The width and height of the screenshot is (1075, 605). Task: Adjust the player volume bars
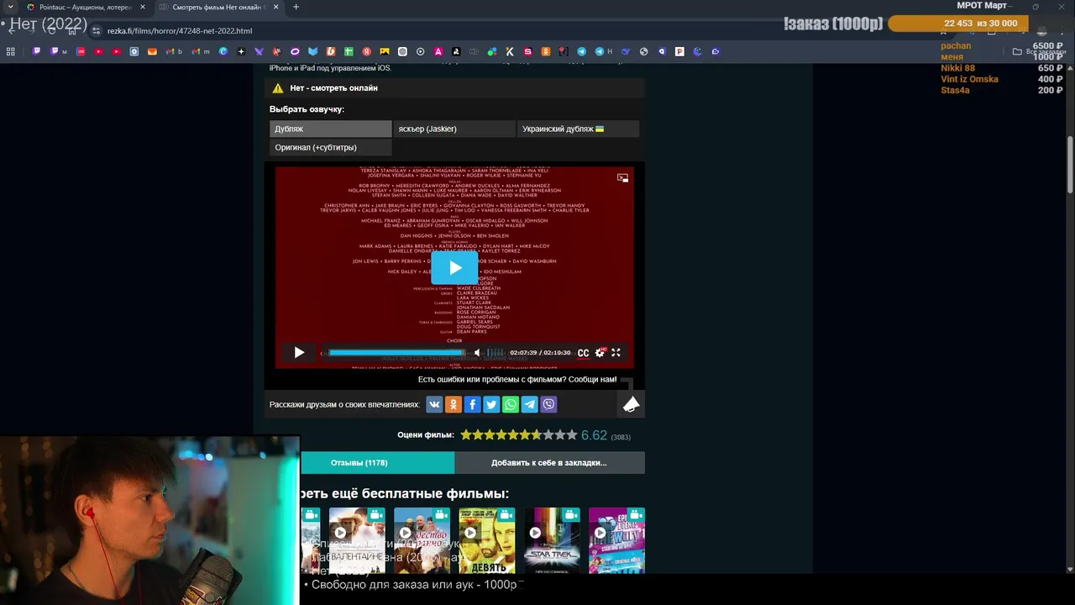click(x=496, y=353)
